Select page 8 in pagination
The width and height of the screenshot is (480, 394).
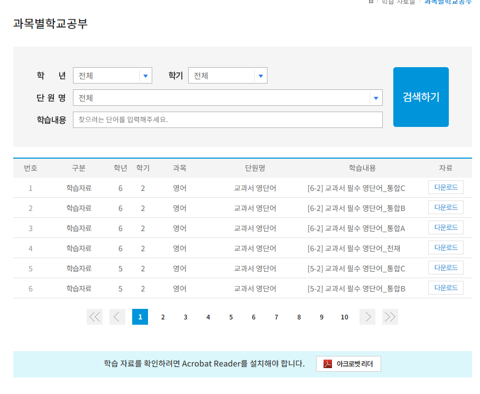(x=299, y=317)
